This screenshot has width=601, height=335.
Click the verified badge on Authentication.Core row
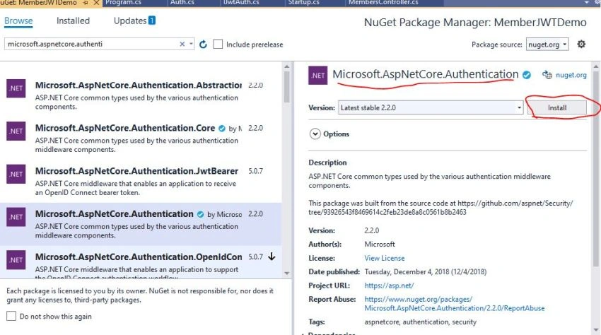(x=222, y=129)
